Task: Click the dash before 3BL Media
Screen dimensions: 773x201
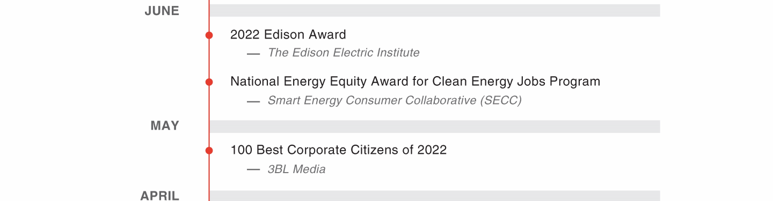Action: point(253,170)
